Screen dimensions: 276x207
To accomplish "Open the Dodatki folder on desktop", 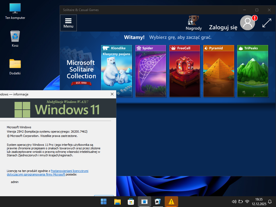I will 15,67.
